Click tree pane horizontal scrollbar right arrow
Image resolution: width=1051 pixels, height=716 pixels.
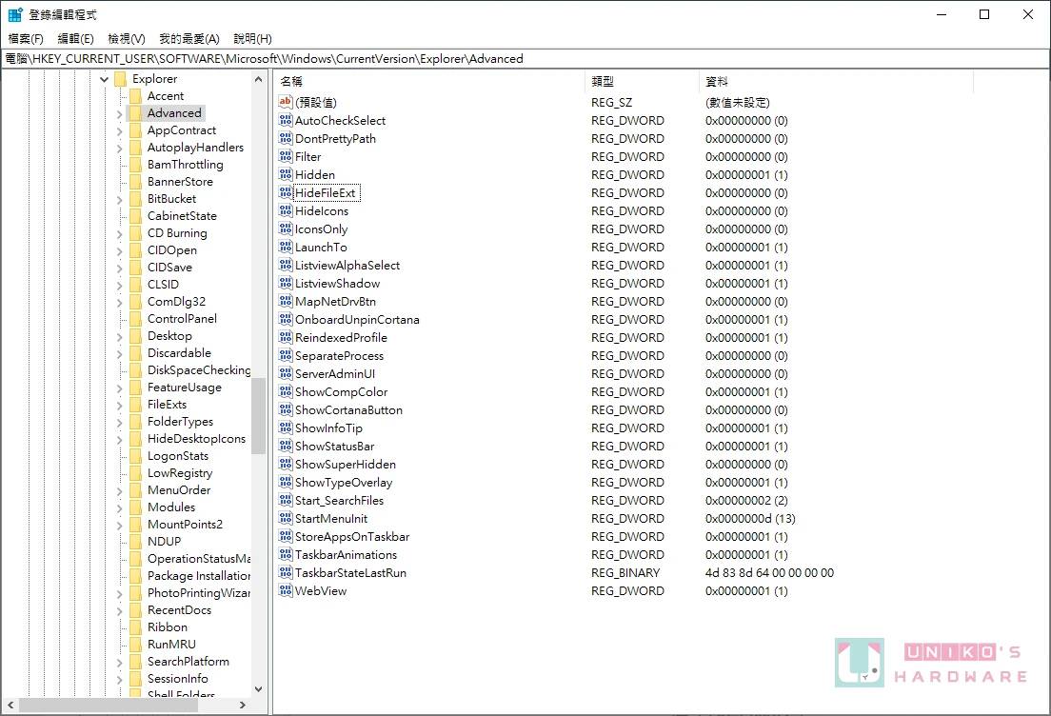pos(242,706)
